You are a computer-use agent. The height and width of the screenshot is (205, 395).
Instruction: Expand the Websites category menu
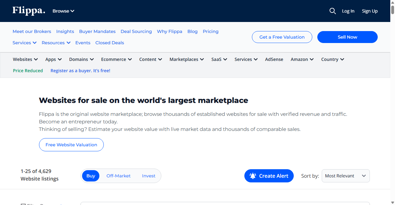[x=25, y=59]
